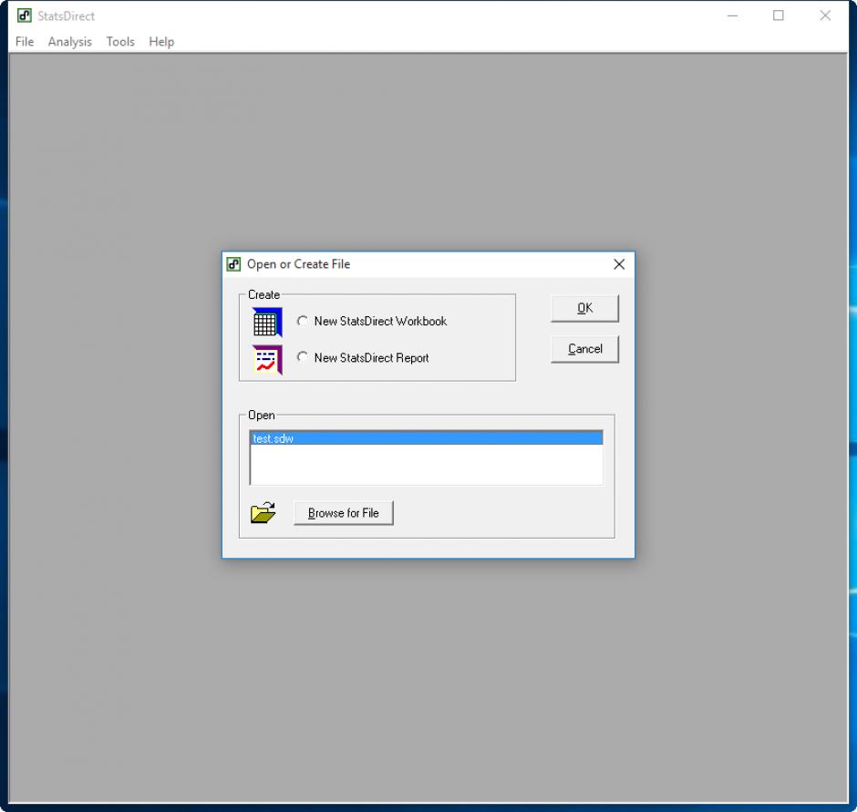Click Cancel in the dialog
857x812 pixels.
pyautogui.click(x=584, y=349)
